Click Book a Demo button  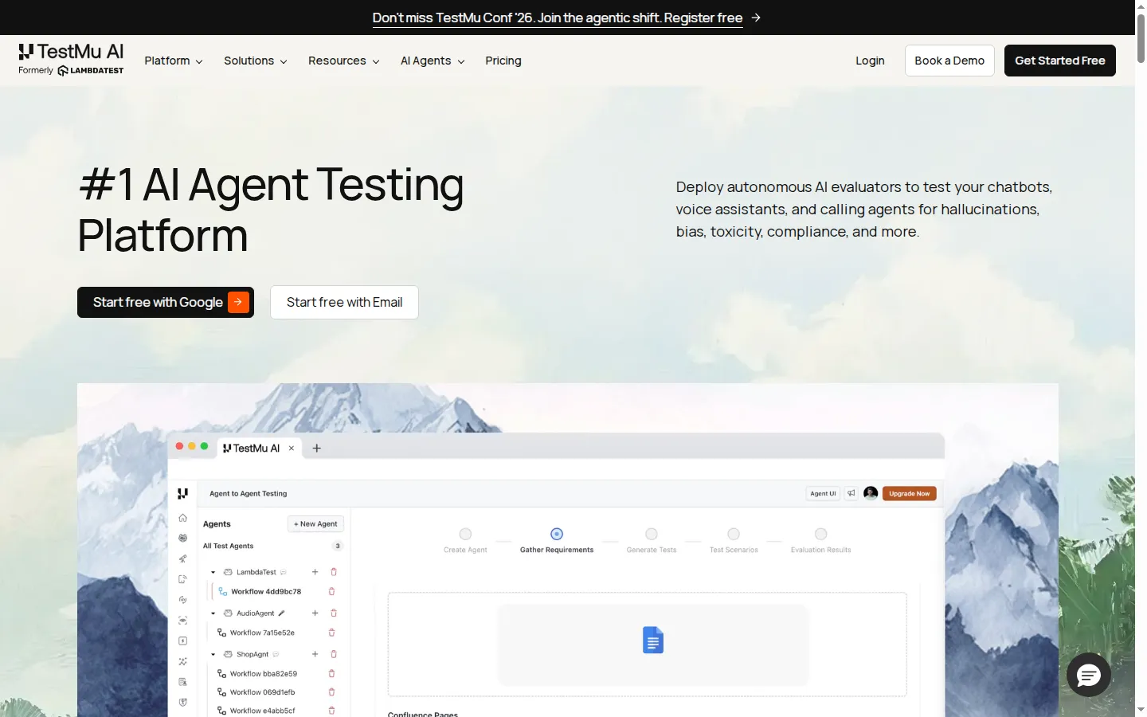(x=949, y=61)
